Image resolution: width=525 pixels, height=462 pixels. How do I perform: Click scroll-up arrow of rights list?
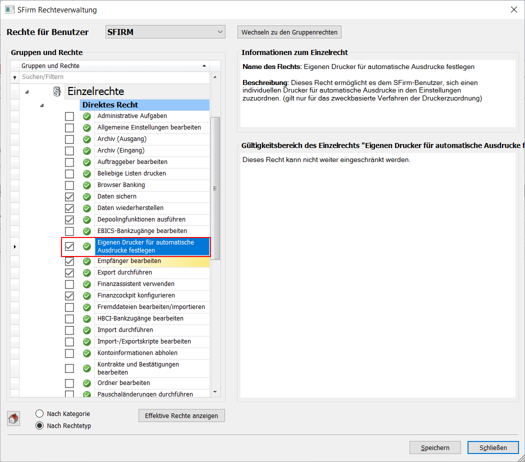215,77
